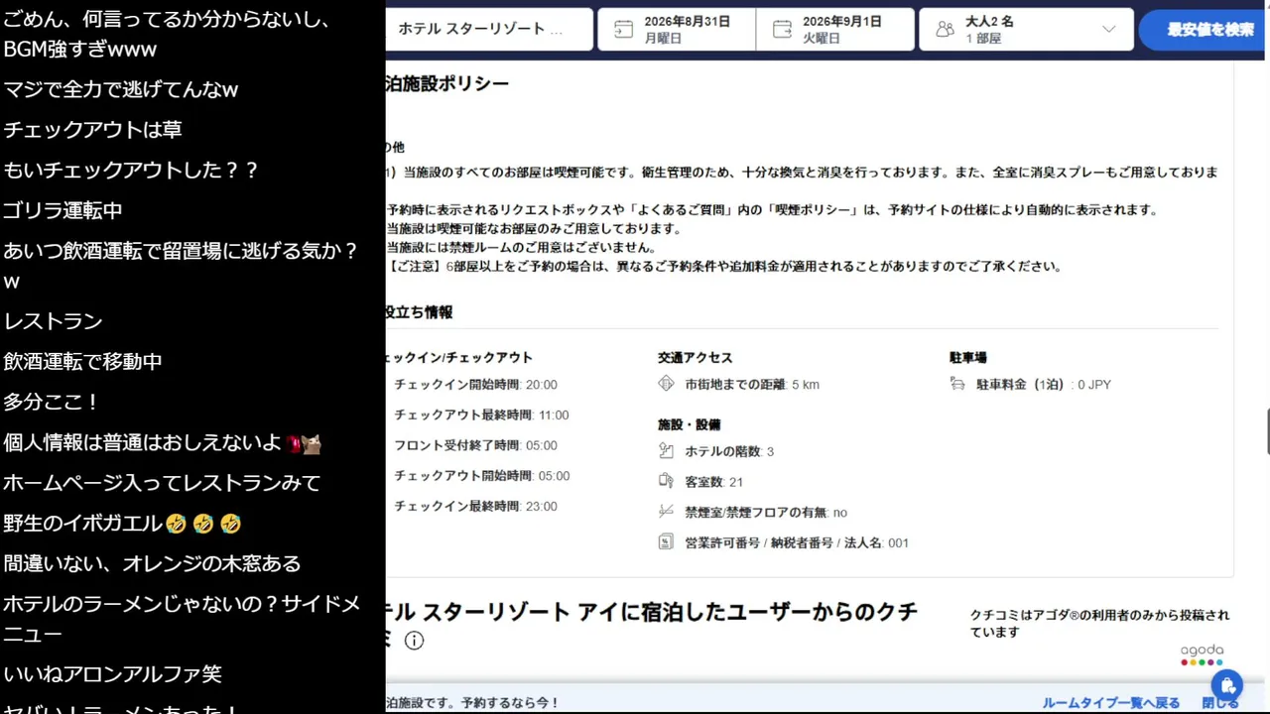Click the check-out calendar icon

point(782,29)
